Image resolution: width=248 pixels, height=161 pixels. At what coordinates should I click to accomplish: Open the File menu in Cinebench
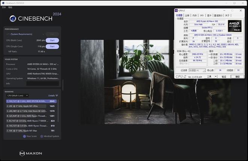click(4, 8)
